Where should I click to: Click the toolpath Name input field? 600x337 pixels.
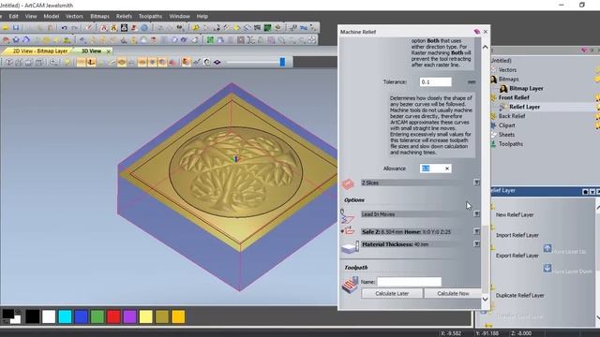[409, 282]
